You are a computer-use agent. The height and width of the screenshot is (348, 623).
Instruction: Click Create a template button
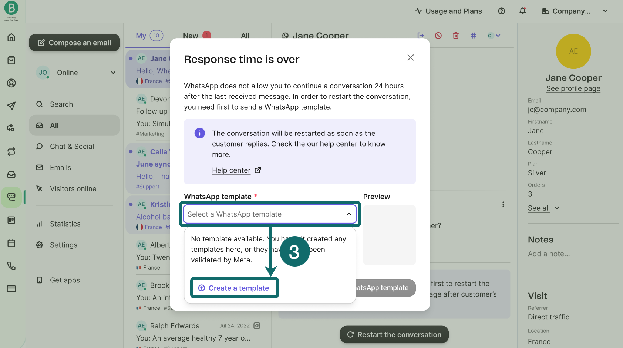click(x=234, y=288)
